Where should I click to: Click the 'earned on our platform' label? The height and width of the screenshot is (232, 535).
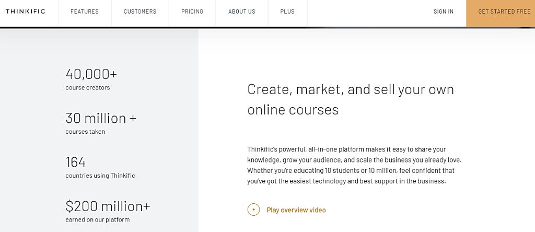tap(98, 219)
